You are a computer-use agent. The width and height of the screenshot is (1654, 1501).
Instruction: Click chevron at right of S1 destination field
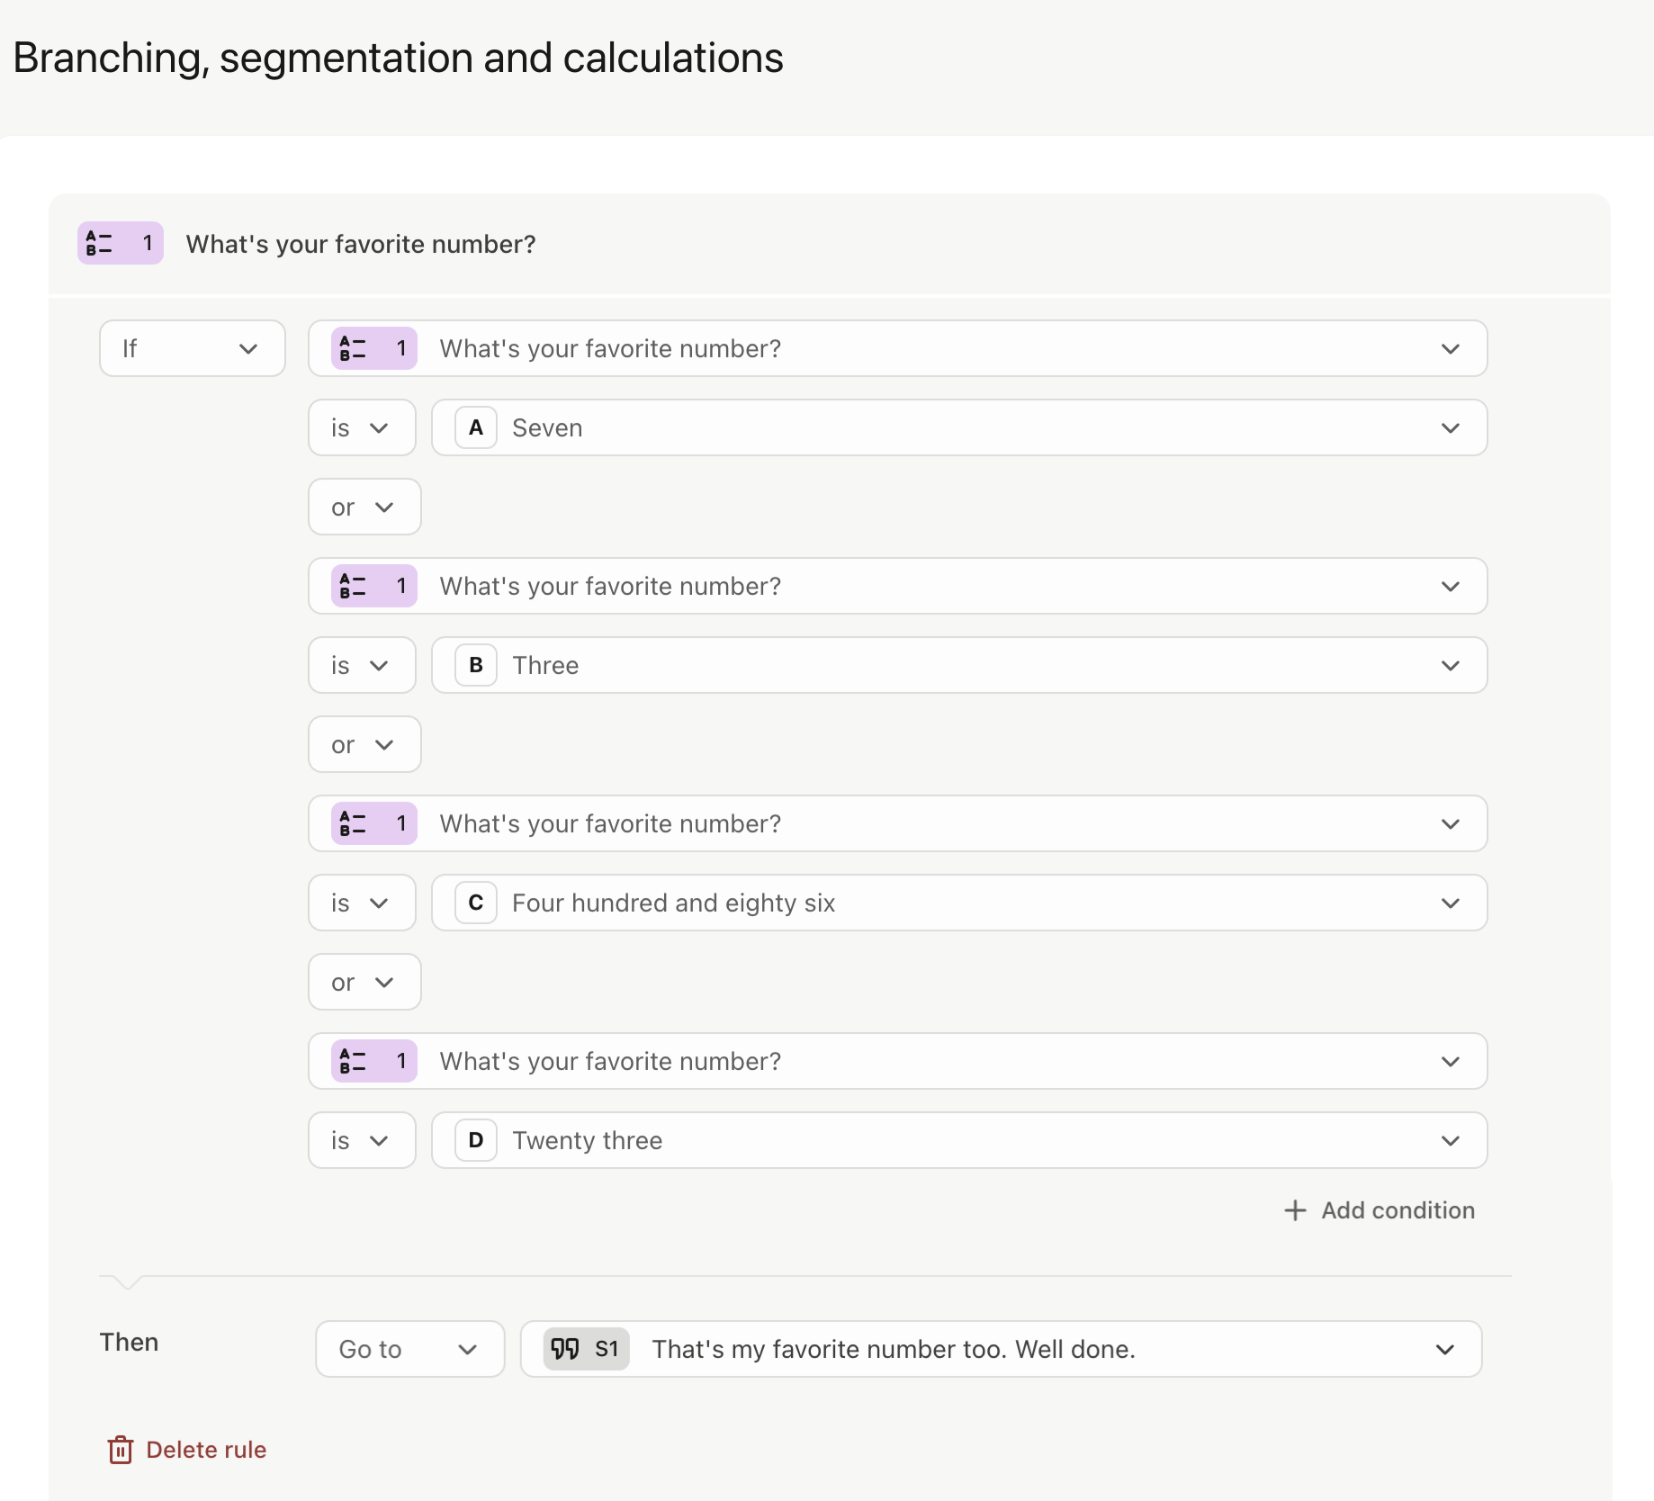1445,1350
